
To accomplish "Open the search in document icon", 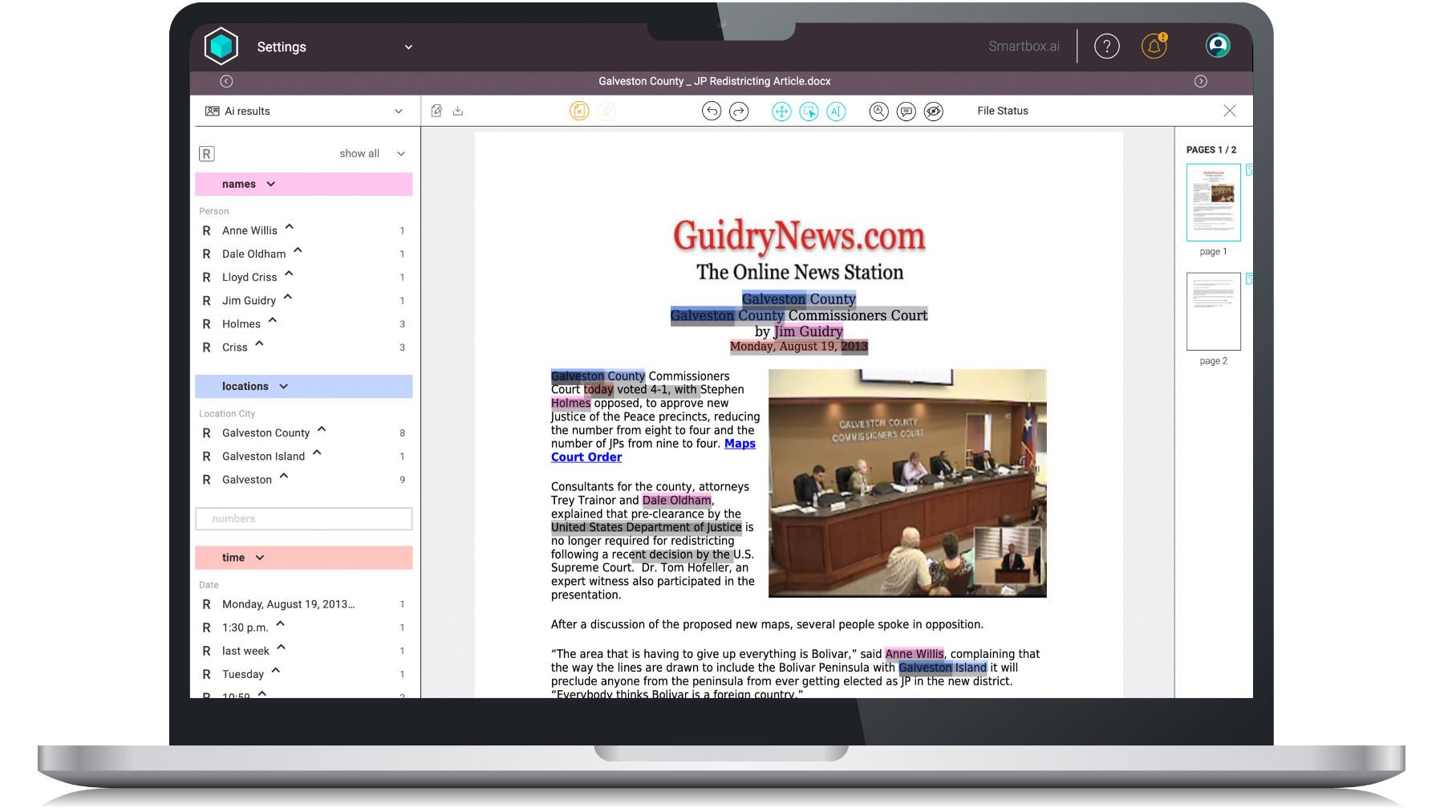I will [x=878, y=112].
